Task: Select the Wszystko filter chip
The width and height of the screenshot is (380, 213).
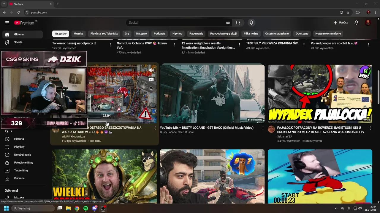Action: click(x=61, y=34)
